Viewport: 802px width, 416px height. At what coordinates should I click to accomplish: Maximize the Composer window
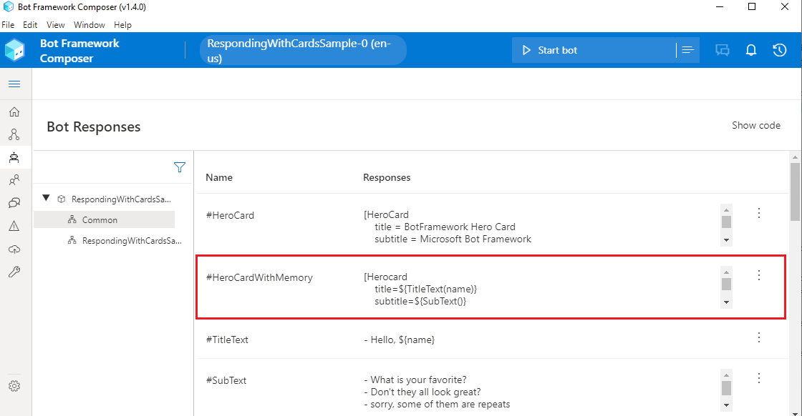tap(752, 7)
